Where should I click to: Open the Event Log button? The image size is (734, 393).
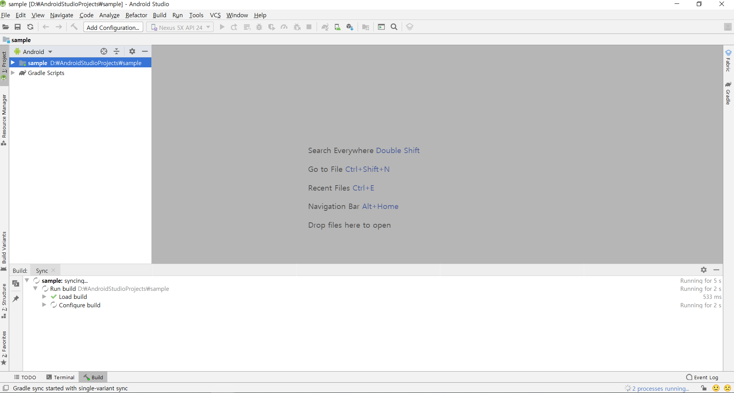pyautogui.click(x=702, y=377)
